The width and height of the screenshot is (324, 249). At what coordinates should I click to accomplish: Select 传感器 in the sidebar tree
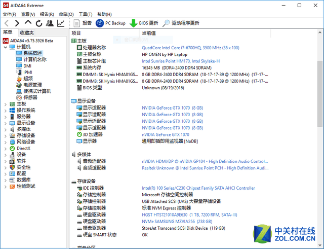click(x=30, y=97)
